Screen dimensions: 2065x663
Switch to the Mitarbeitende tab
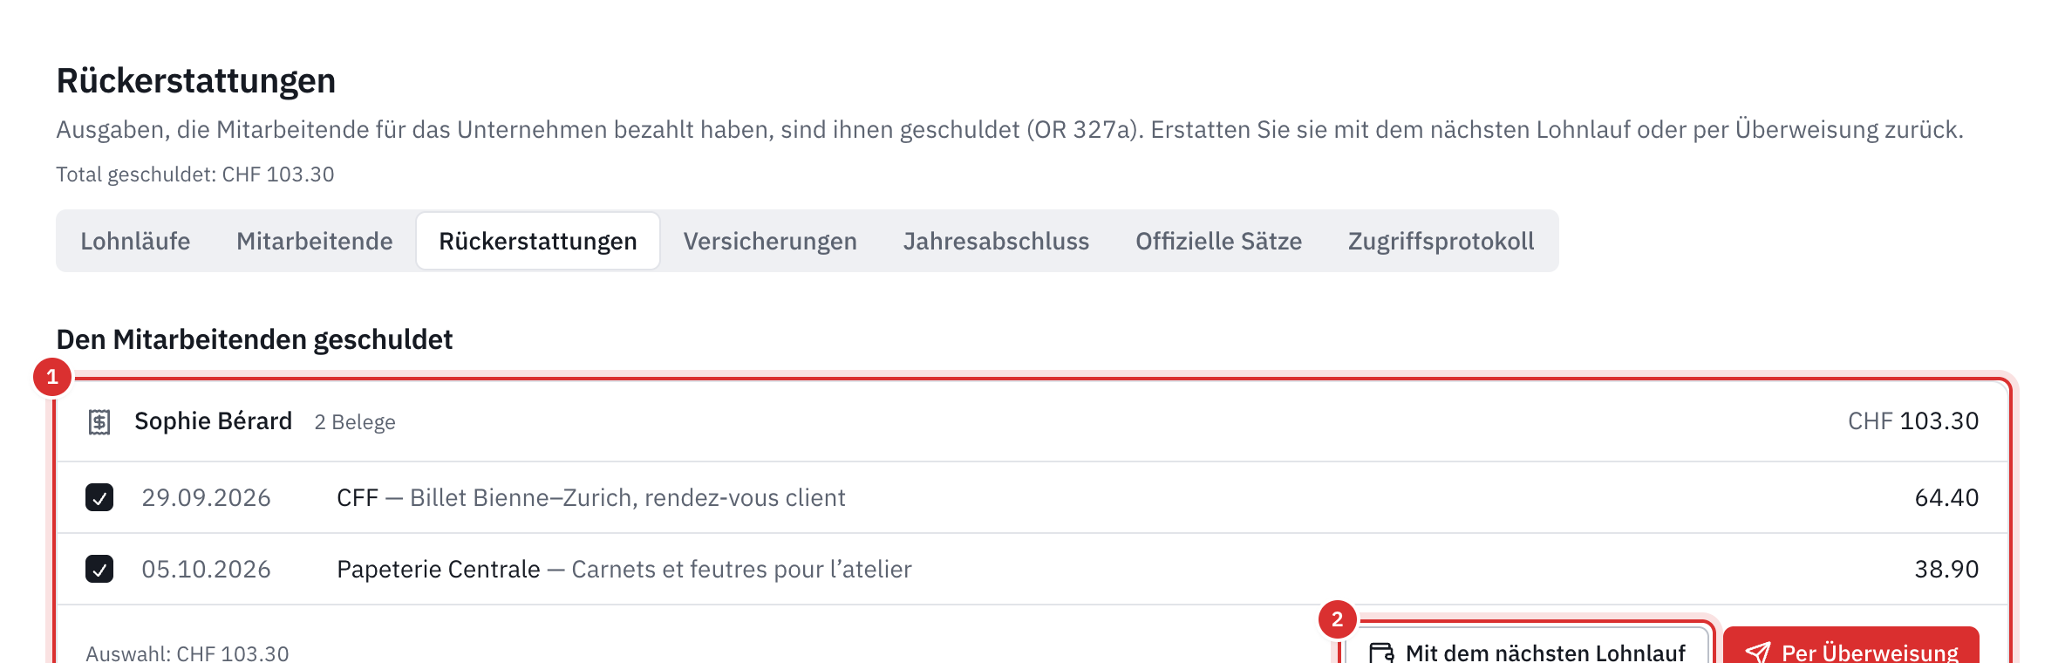click(315, 241)
